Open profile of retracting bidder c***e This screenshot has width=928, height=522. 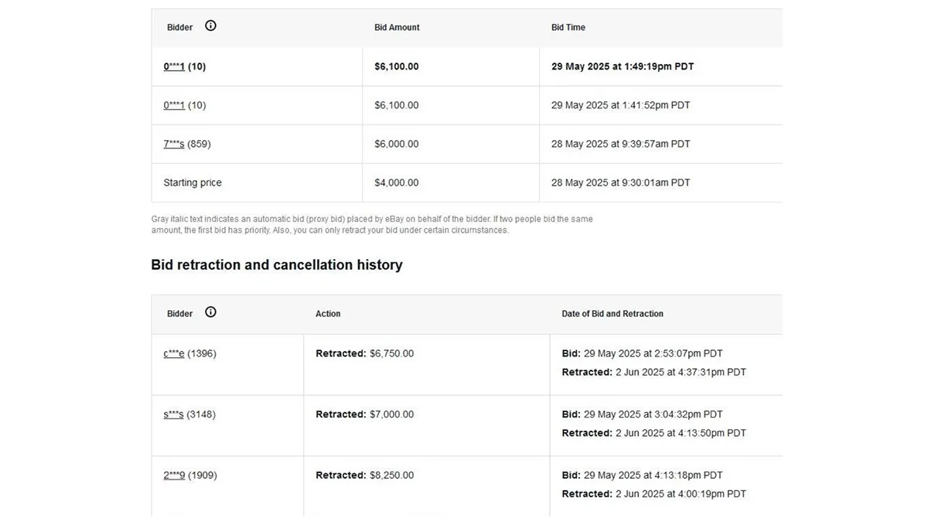[173, 353]
